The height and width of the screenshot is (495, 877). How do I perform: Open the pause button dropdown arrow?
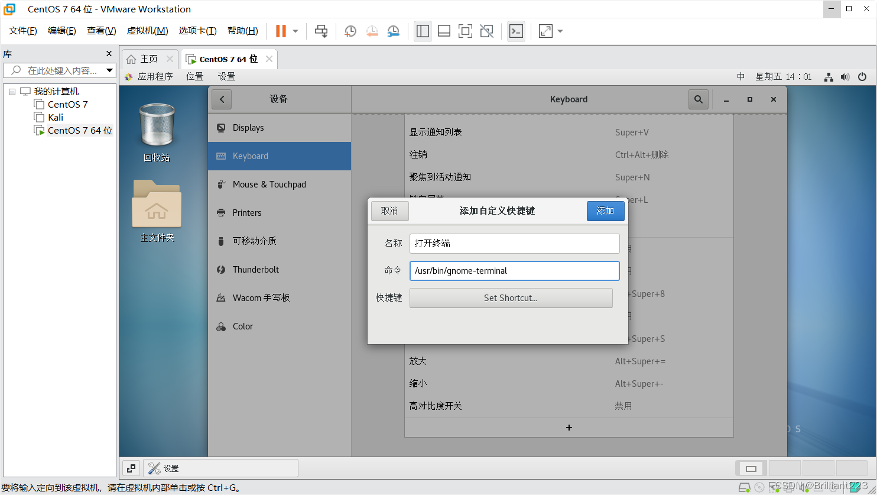coord(295,31)
